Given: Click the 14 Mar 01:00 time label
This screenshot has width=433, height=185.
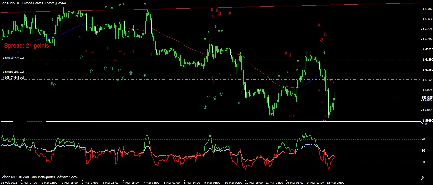Looking at the screenshot, I should click(295, 183).
